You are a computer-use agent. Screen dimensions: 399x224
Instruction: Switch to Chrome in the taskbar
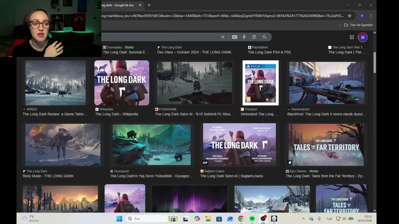coord(241,219)
